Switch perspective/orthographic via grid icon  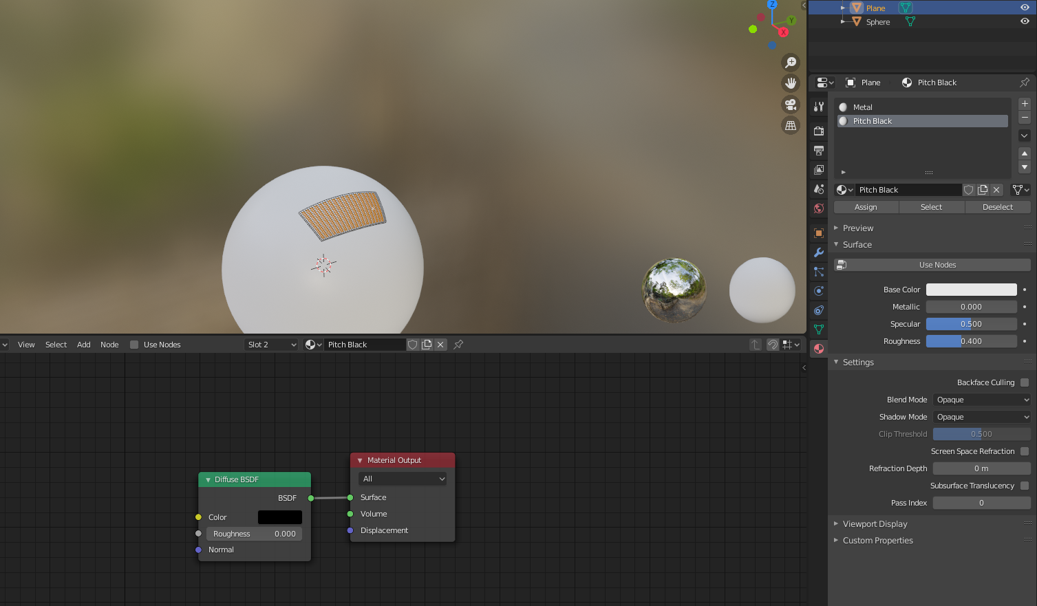click(791, 126)
